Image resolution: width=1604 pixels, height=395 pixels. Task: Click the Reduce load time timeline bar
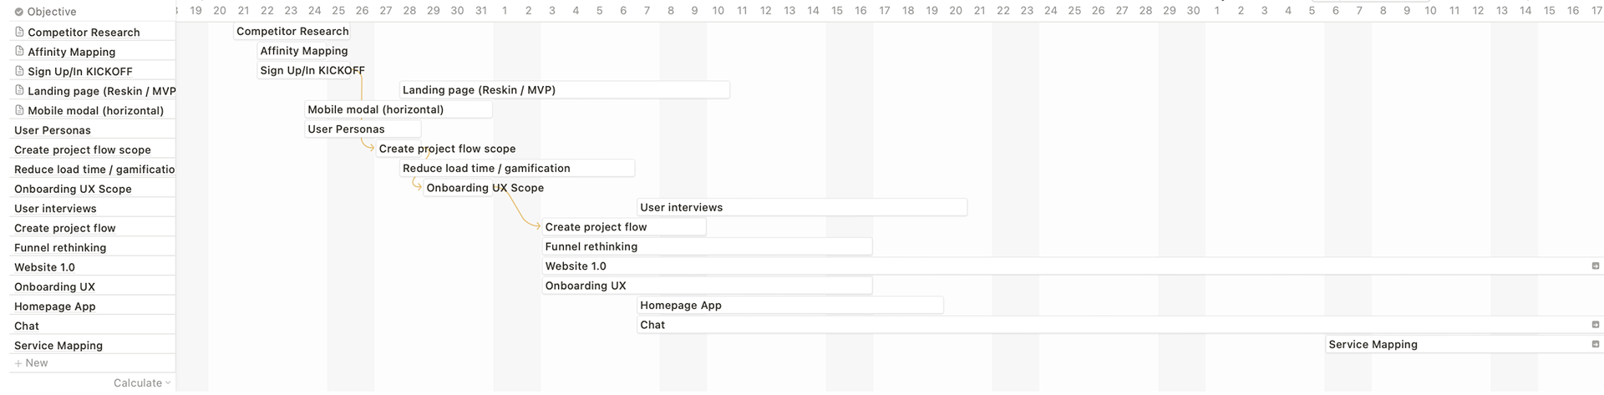pyautogui.click(x=517, y=169)
